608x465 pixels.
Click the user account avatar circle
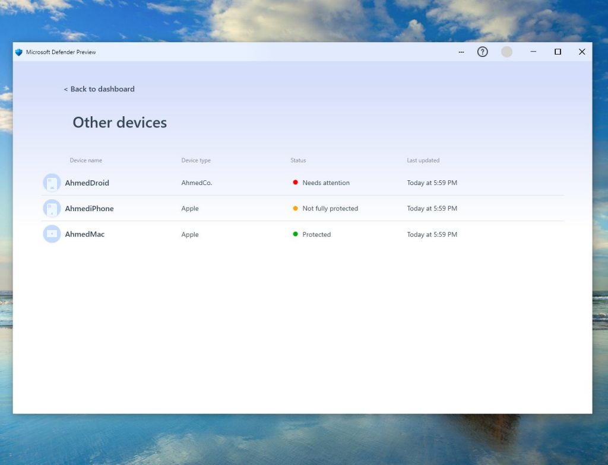coord(506,52)
